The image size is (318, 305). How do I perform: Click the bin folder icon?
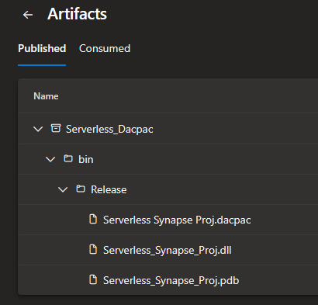(x=68, y=158)
